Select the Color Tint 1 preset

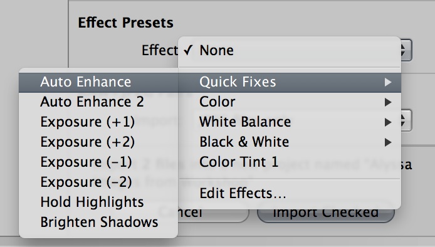point(290,162)
